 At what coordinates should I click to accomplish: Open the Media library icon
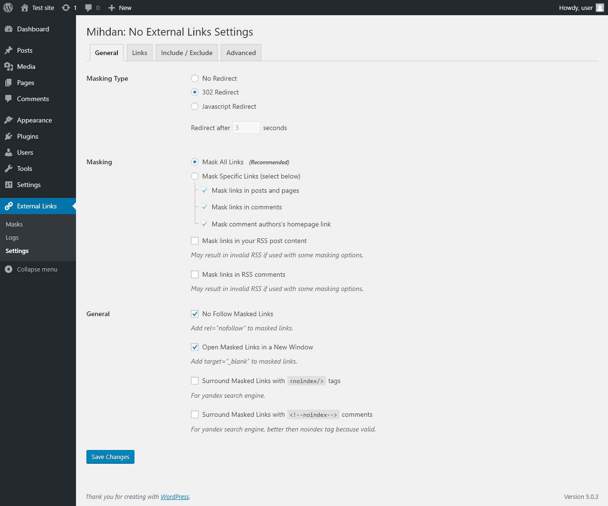pos(9,66)
